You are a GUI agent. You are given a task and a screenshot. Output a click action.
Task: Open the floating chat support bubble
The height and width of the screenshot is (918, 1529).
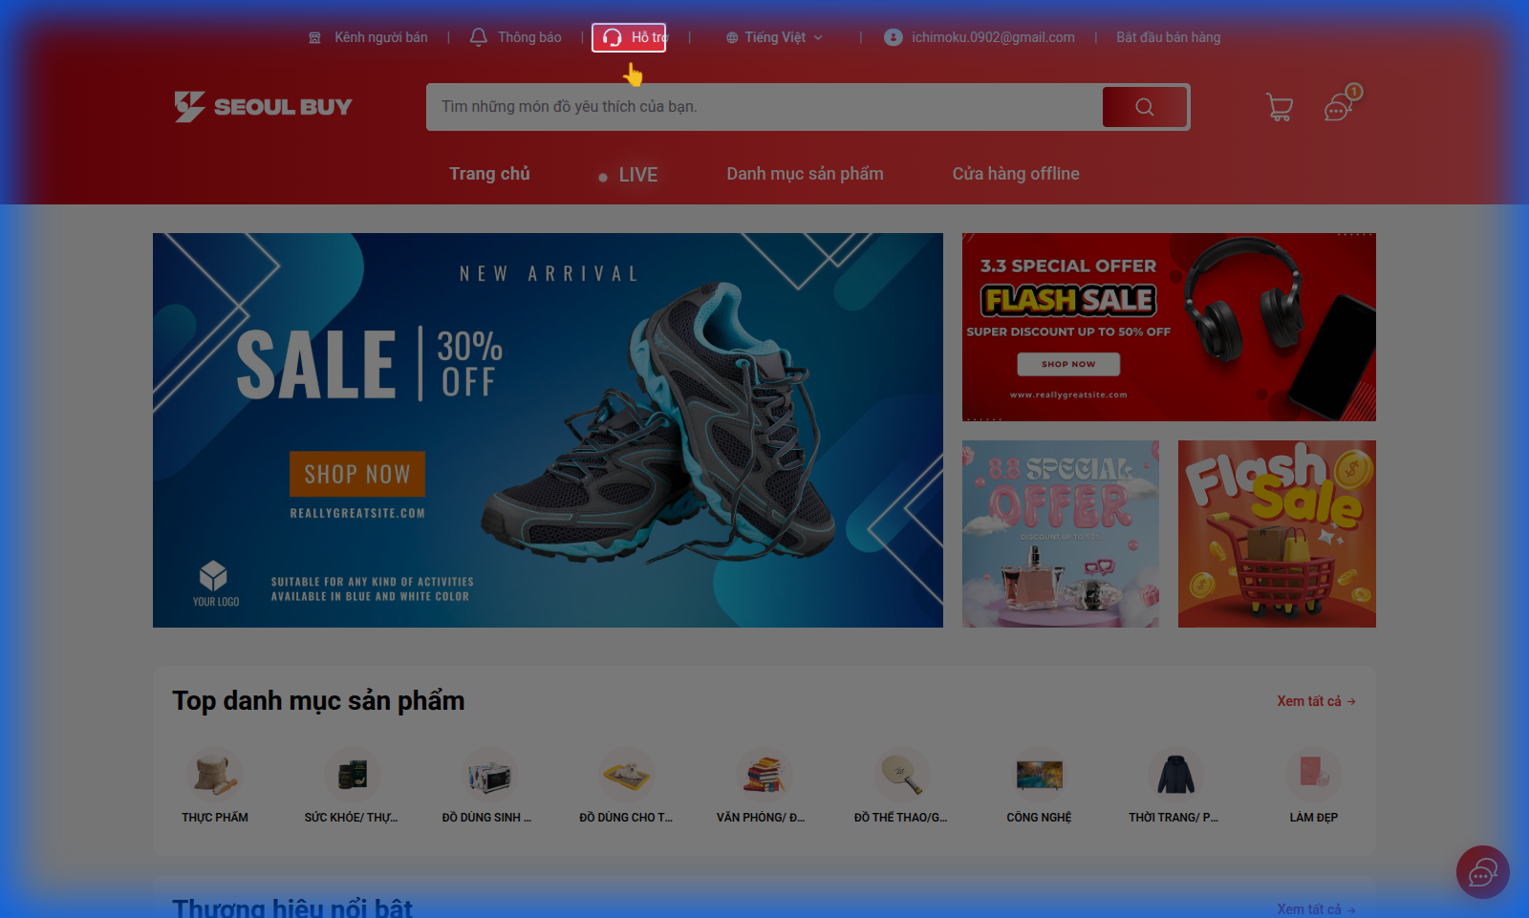coord(1482,872)
